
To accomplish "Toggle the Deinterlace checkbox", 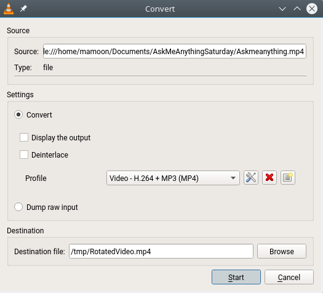I will [24, 155].
